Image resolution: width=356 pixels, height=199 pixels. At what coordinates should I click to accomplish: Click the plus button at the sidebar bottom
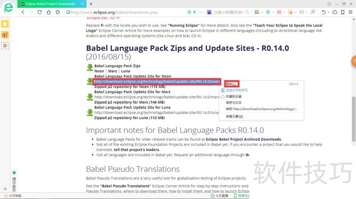coord(5,189)
